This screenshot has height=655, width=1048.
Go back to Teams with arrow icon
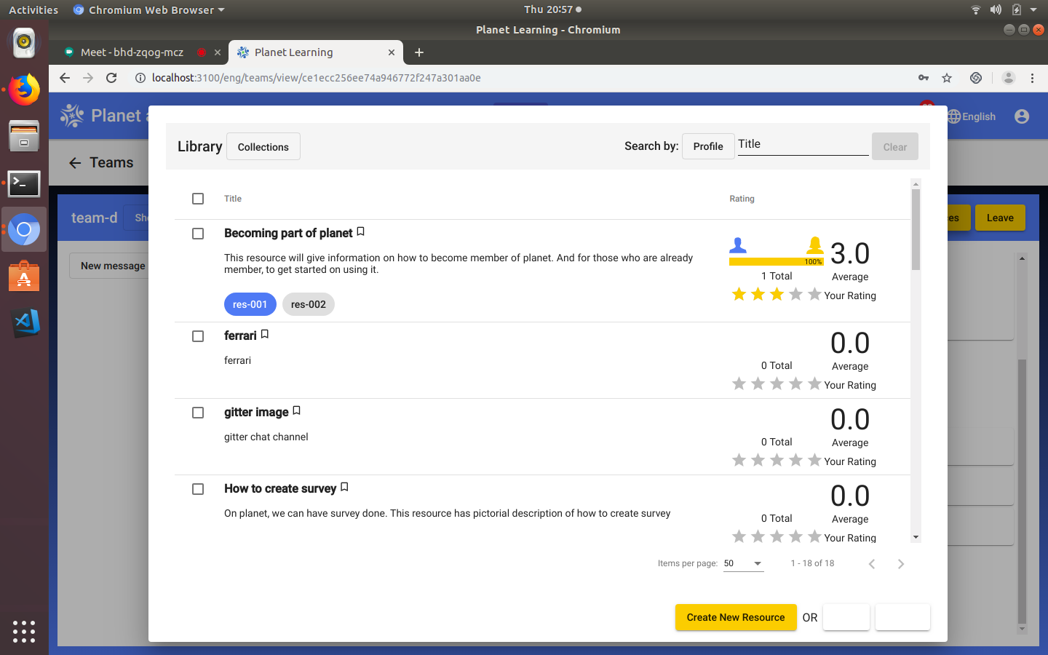pos(75,163)
